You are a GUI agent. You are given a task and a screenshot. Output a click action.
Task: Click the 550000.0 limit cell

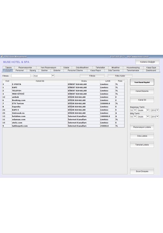(x=108, y=103)
